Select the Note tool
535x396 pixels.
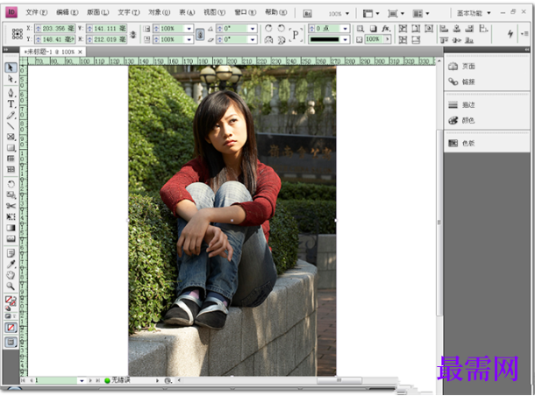pyautogui.click(x=11, y=253)
